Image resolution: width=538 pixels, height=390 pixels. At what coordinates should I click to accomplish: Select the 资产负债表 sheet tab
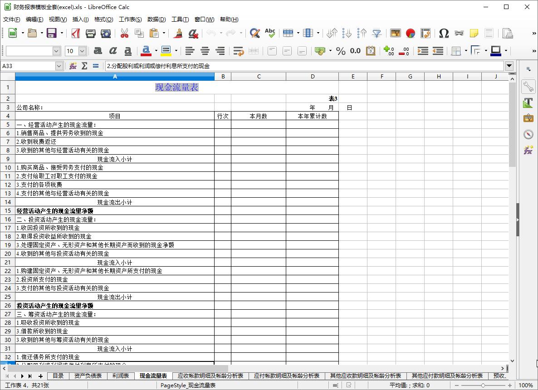pos(88,376)
